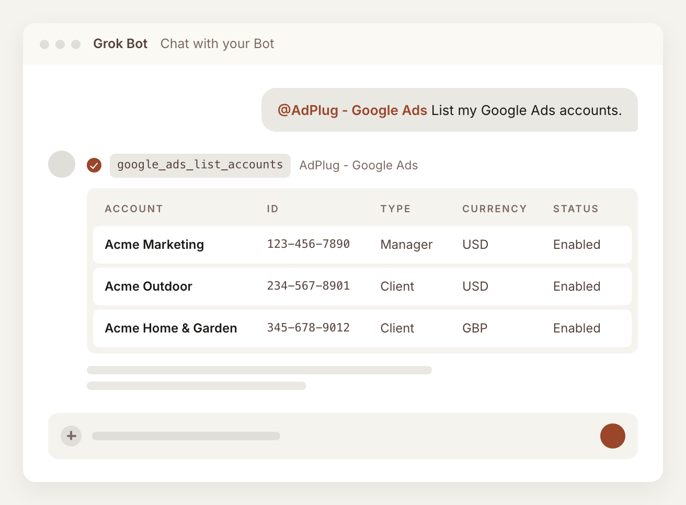Image resolution: width=686 pixels, height=505 pixels.
Task: Click the message input field
Action: pyautogui.click(x=343, y=436)
